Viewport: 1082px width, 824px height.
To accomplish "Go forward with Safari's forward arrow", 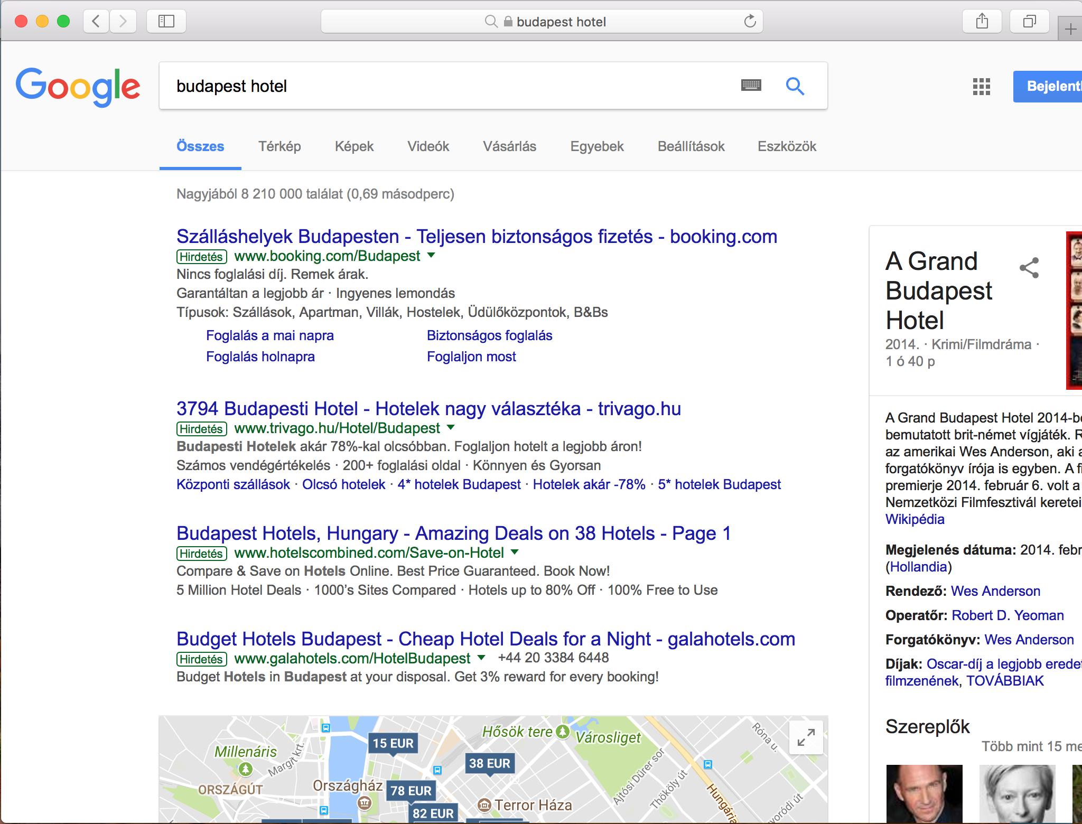I will [123, 21].
